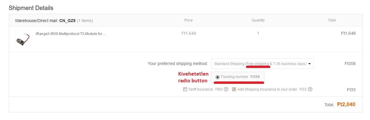Image resolution: width=370 pixels, height=120 pixels.
Task: Click the Quantity column header
Action: click(x=258, y=20)
